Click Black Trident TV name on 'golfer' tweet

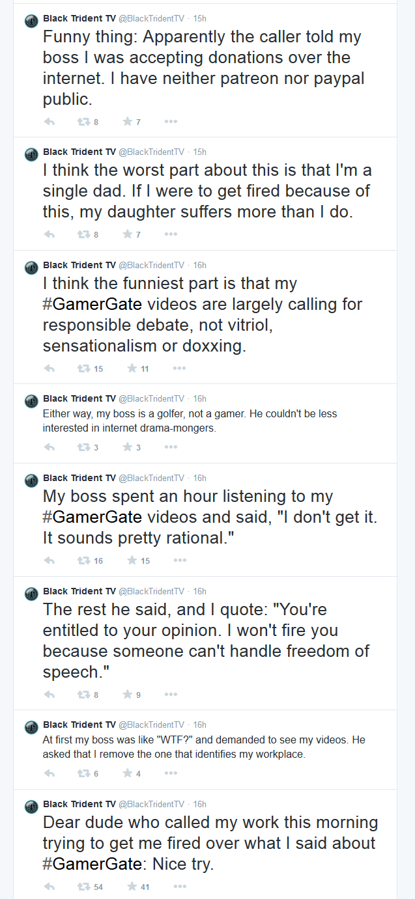click(79, 398)
